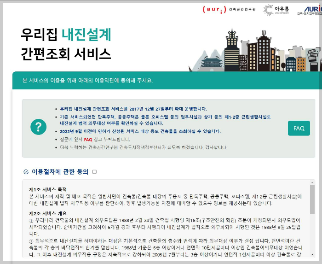Click the notice line about 2017년 12월 27일
Screen dimensions: 322x264
coord(133,109)
